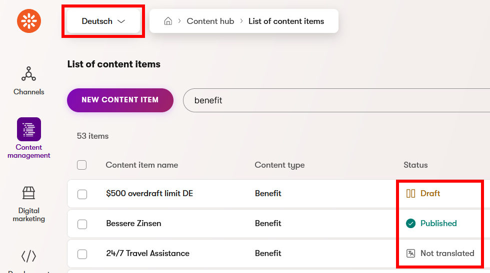The width and height of the screenshot is (490, 273).
Task: Sort by Content item name column
Action: pyautogui.click(x=141, y=165)
